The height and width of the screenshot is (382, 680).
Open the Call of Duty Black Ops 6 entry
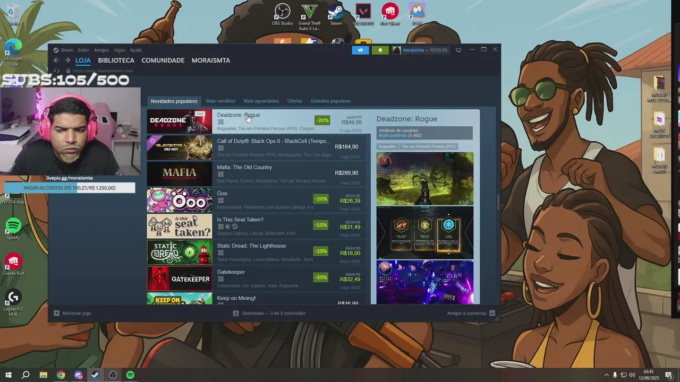point(257,147)
